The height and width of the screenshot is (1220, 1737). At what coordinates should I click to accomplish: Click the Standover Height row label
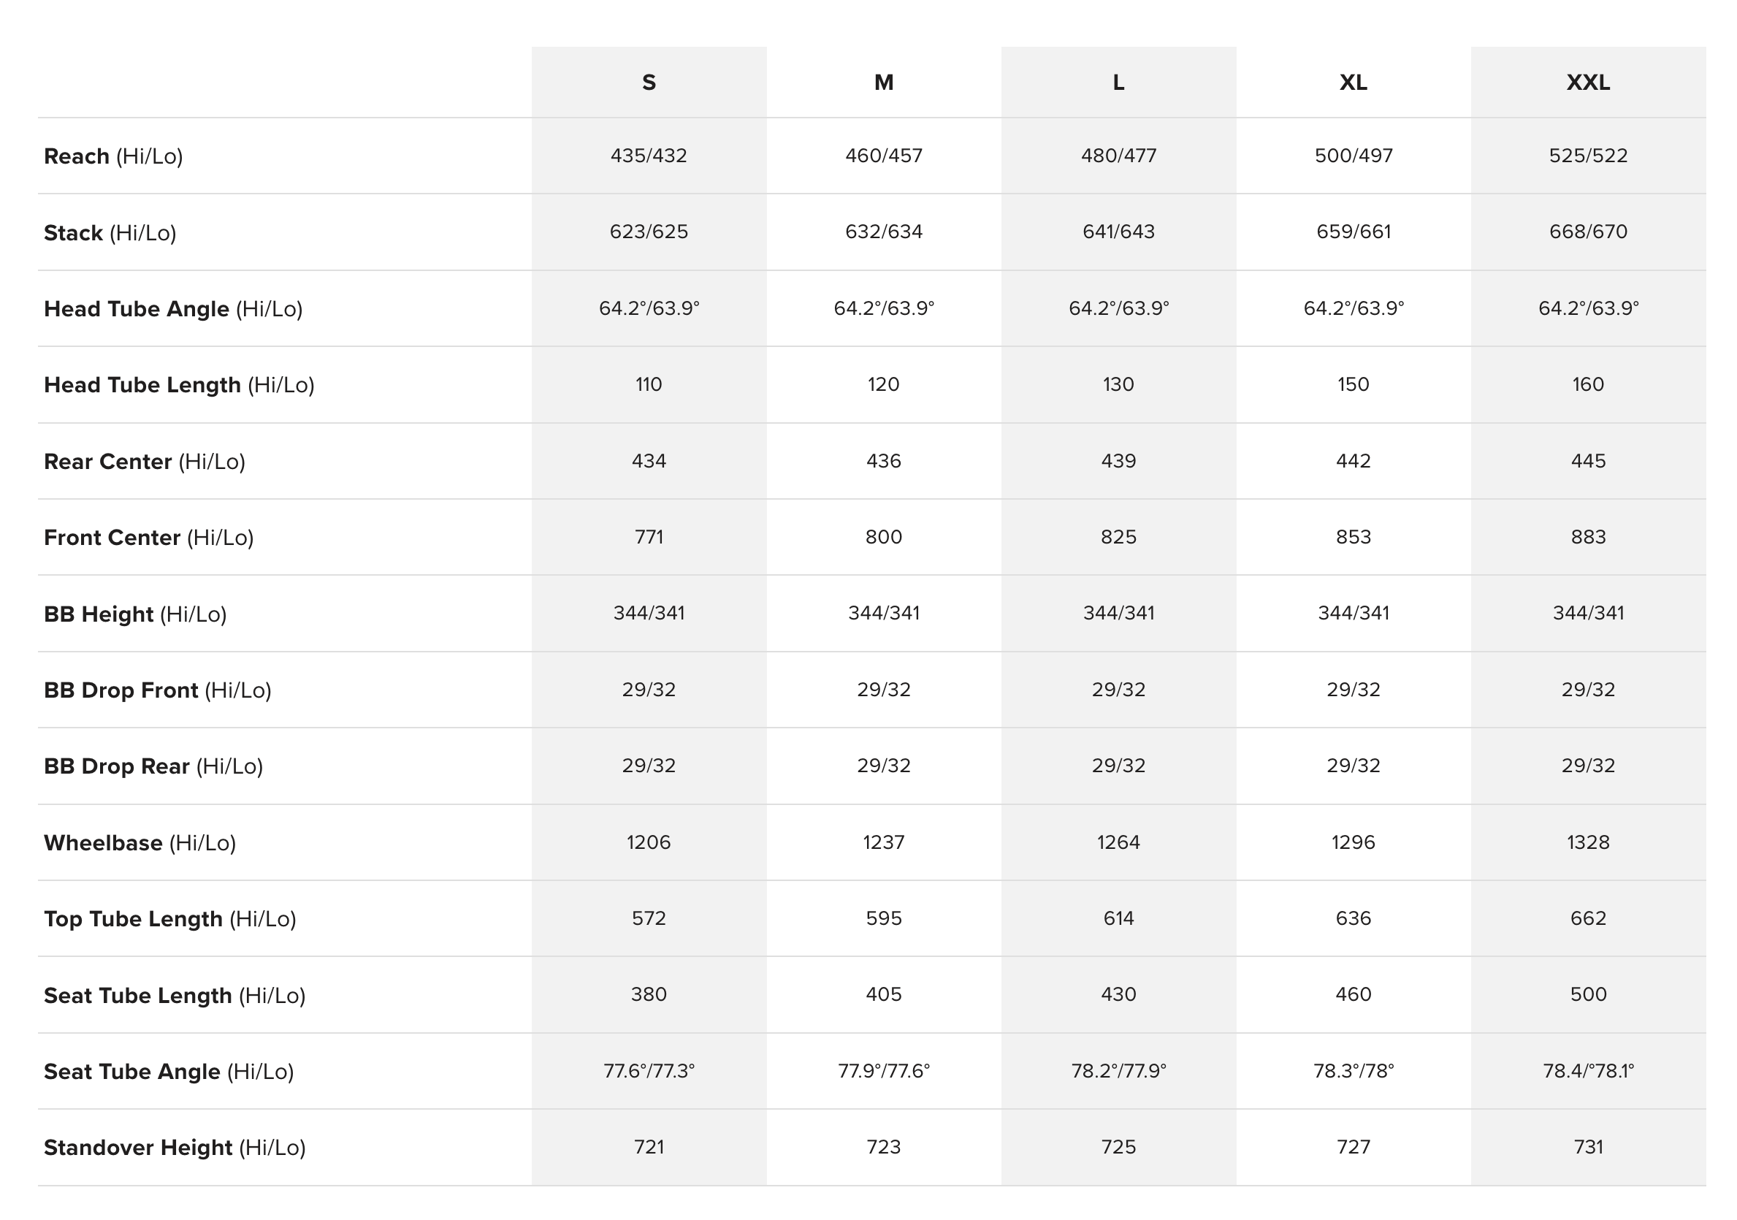[174, 1148]
